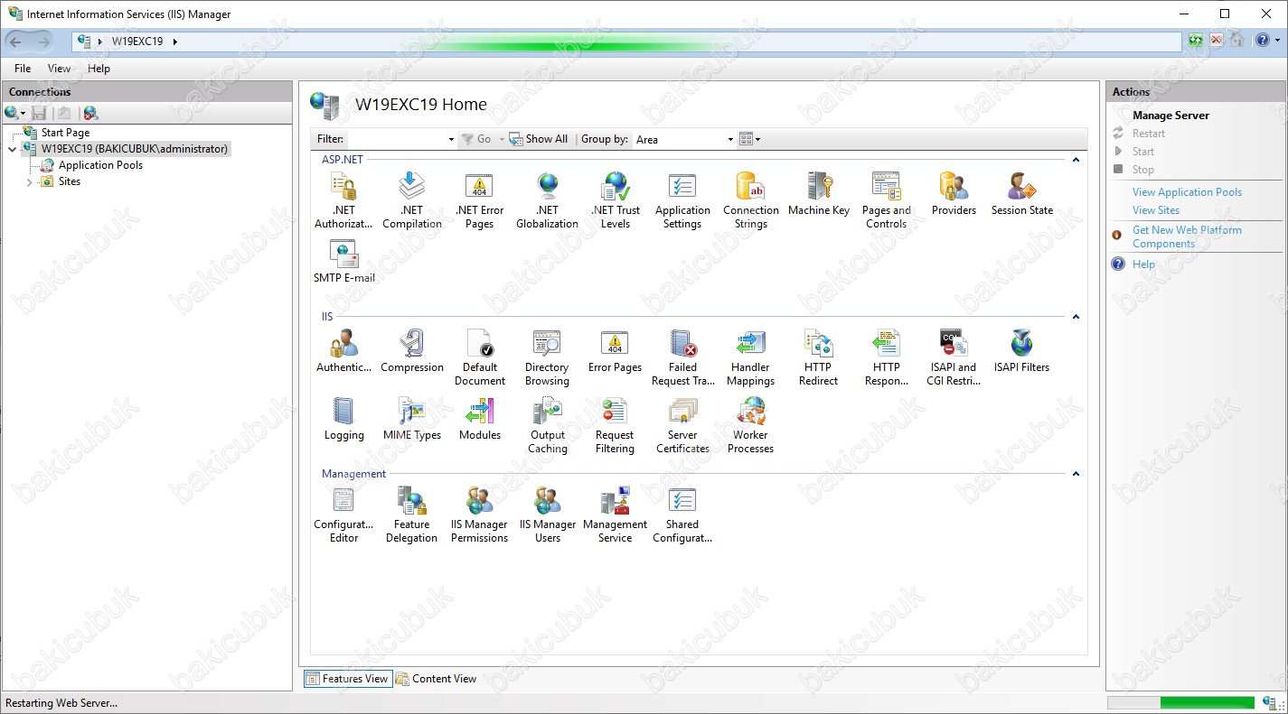Open IIS Error Pages feature
This screenshot has height=714, width=1288.
tap(615, 352)
